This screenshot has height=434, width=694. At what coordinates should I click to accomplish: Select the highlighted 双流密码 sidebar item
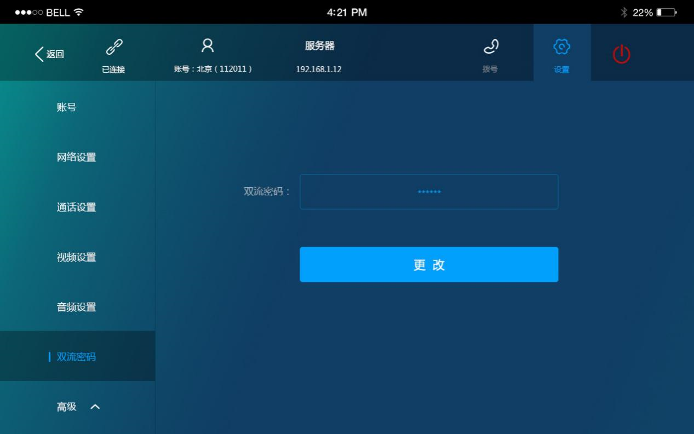click(x=76, y=357)
